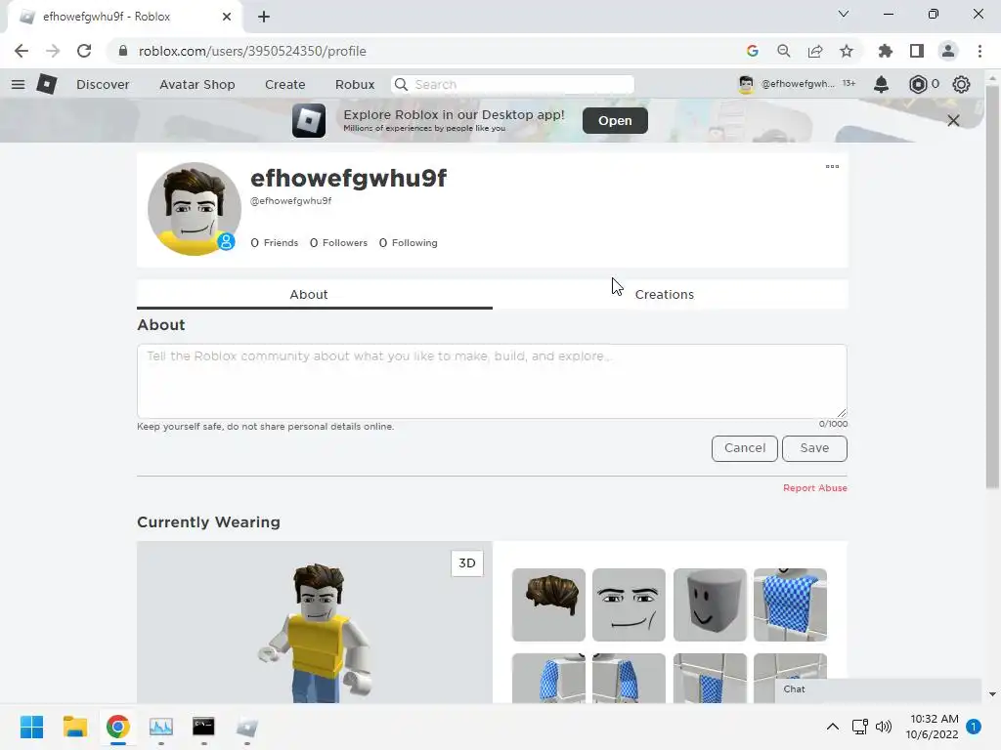Click the browser address bar URL
The width and height of the screenshot is (1001, 750).
click(x=252, y=51)
